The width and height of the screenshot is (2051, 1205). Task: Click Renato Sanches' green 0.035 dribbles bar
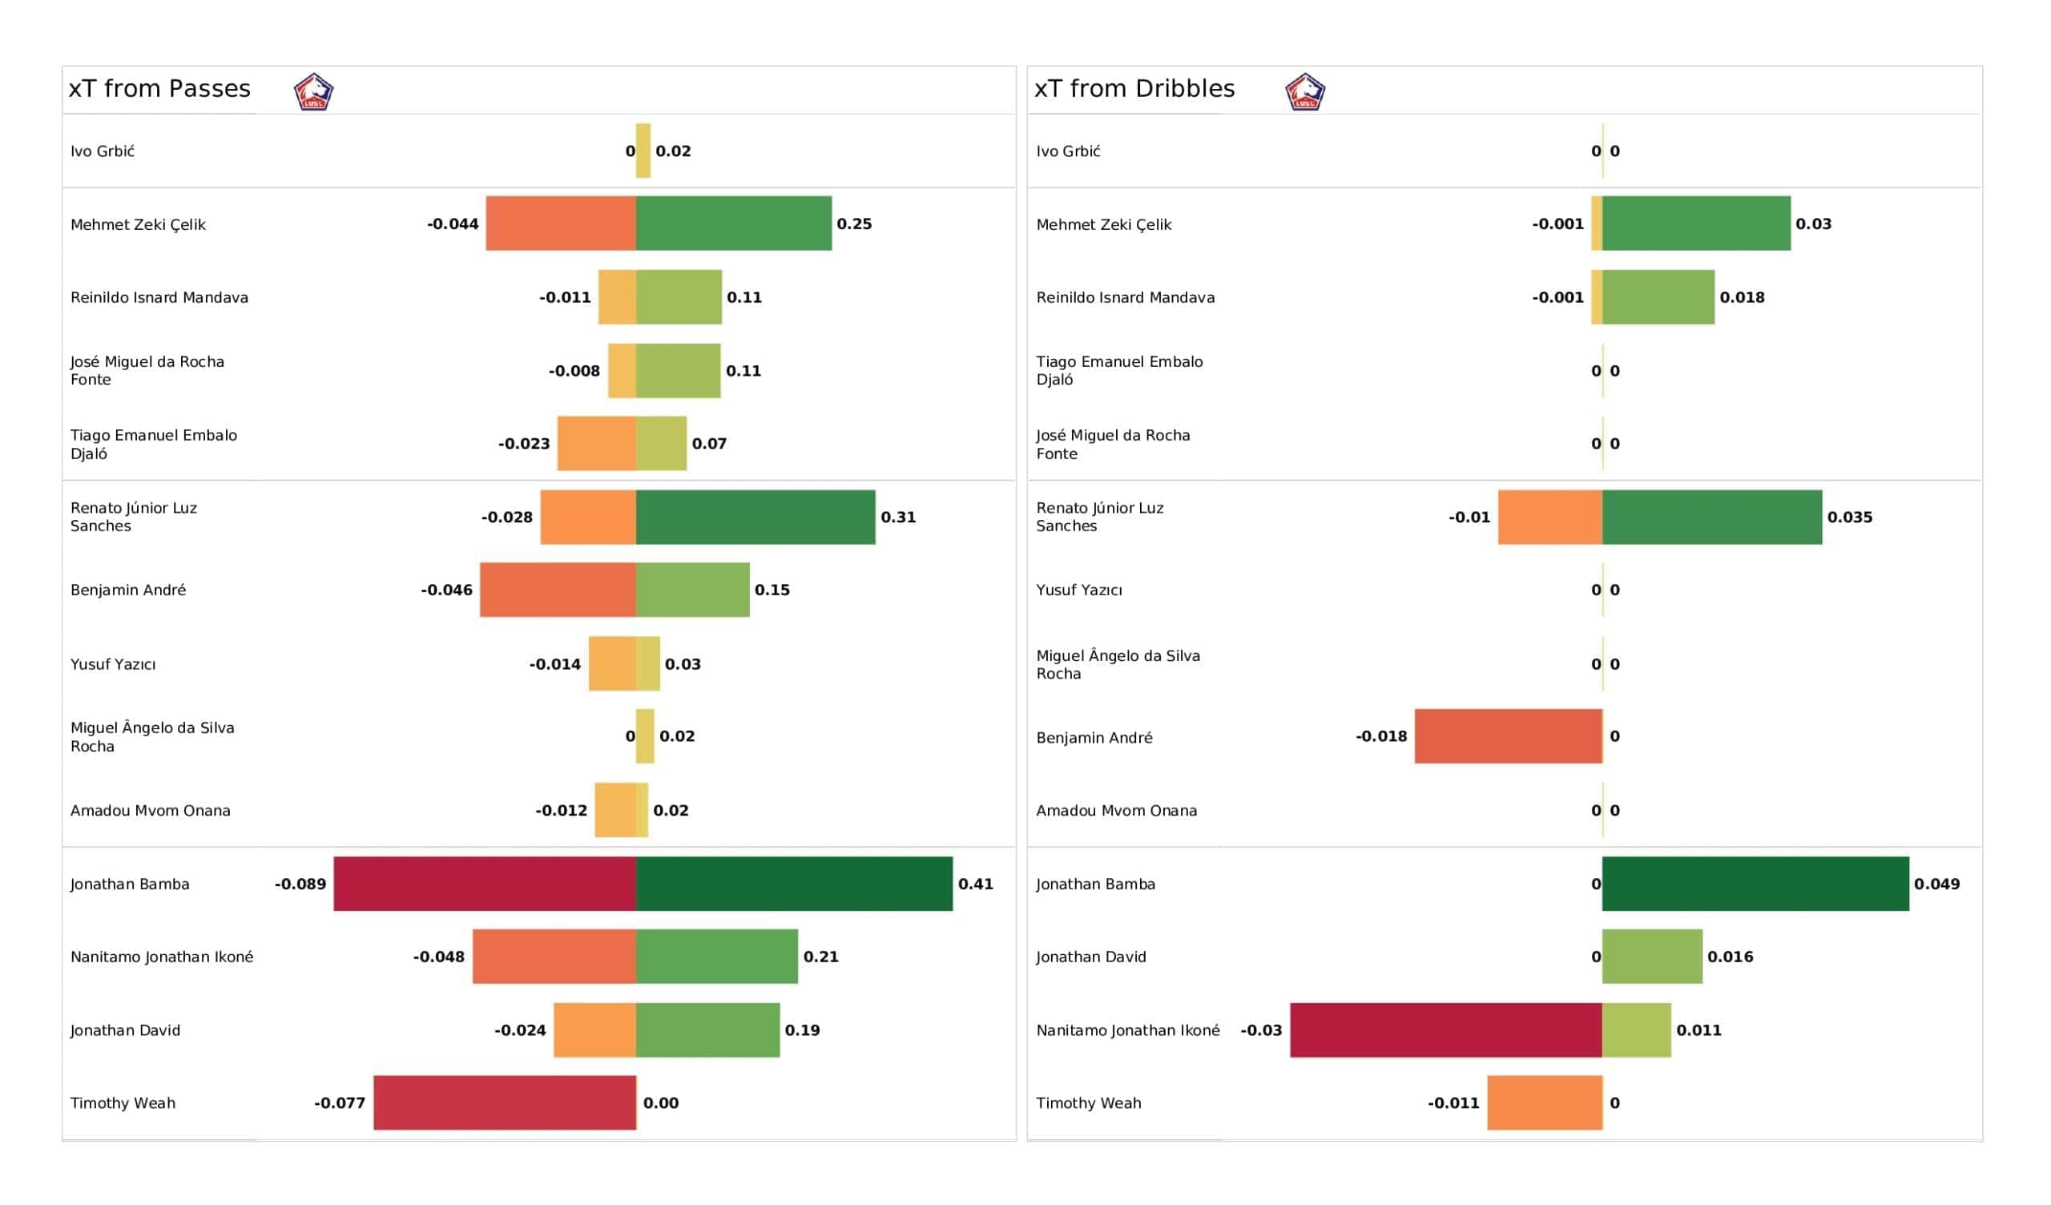tap(1711, 517)
